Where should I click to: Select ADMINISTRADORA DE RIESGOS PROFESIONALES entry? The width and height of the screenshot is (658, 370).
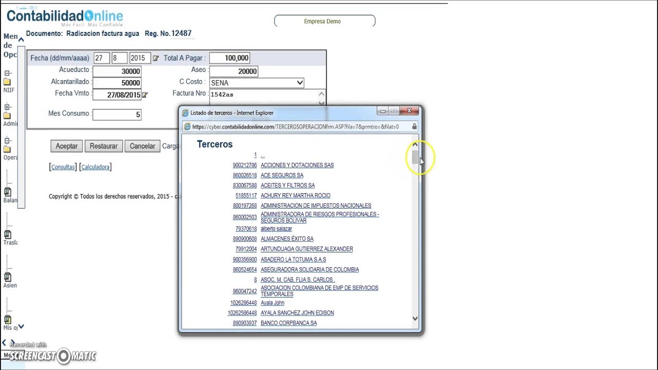320,217
